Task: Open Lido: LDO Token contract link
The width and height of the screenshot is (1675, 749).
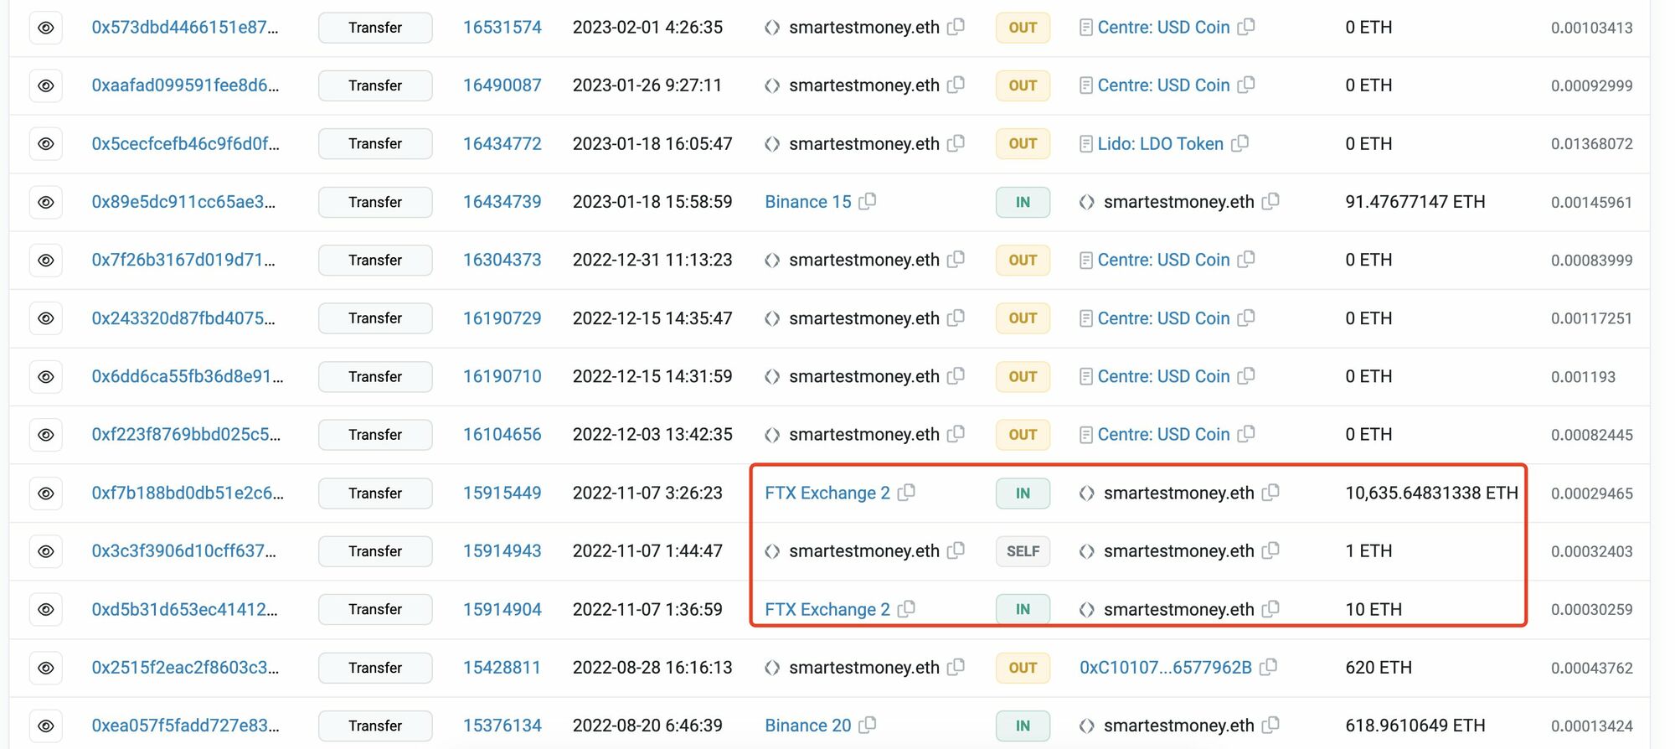Action: point(1161,144)
